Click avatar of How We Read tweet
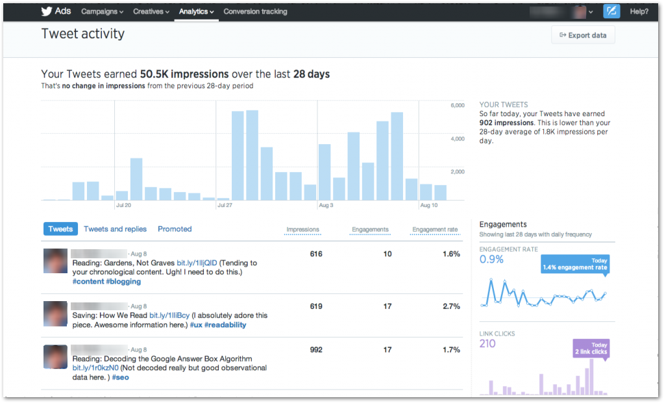 (x=55, y=313)
